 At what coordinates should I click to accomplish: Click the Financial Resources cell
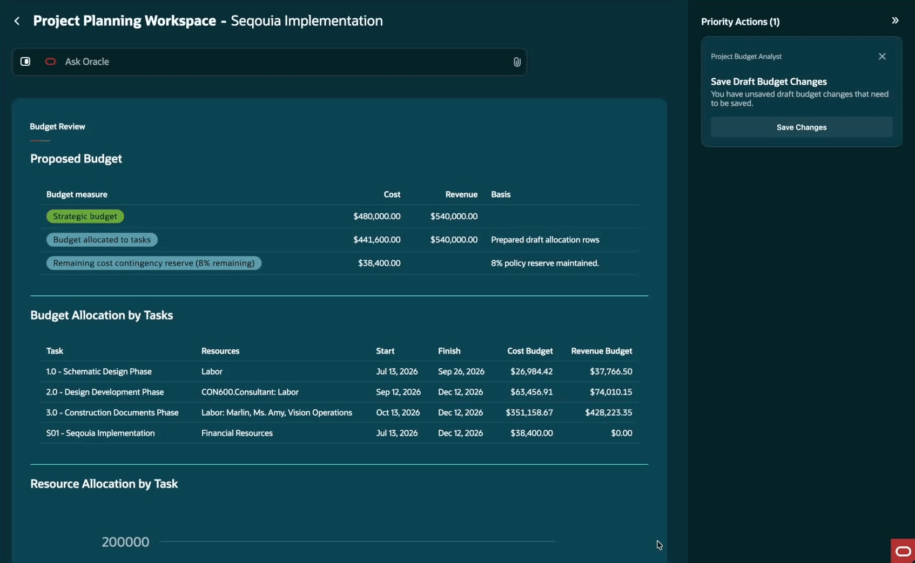(x=237, y=433)
